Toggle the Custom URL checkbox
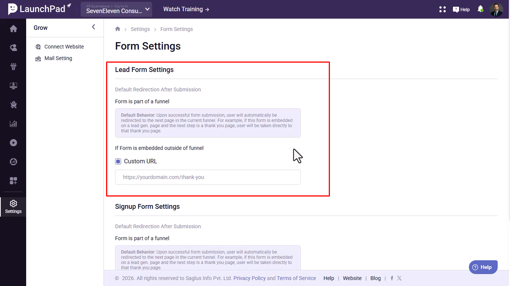The width and height of the screenshot is (510, 286). pos(118,161)
